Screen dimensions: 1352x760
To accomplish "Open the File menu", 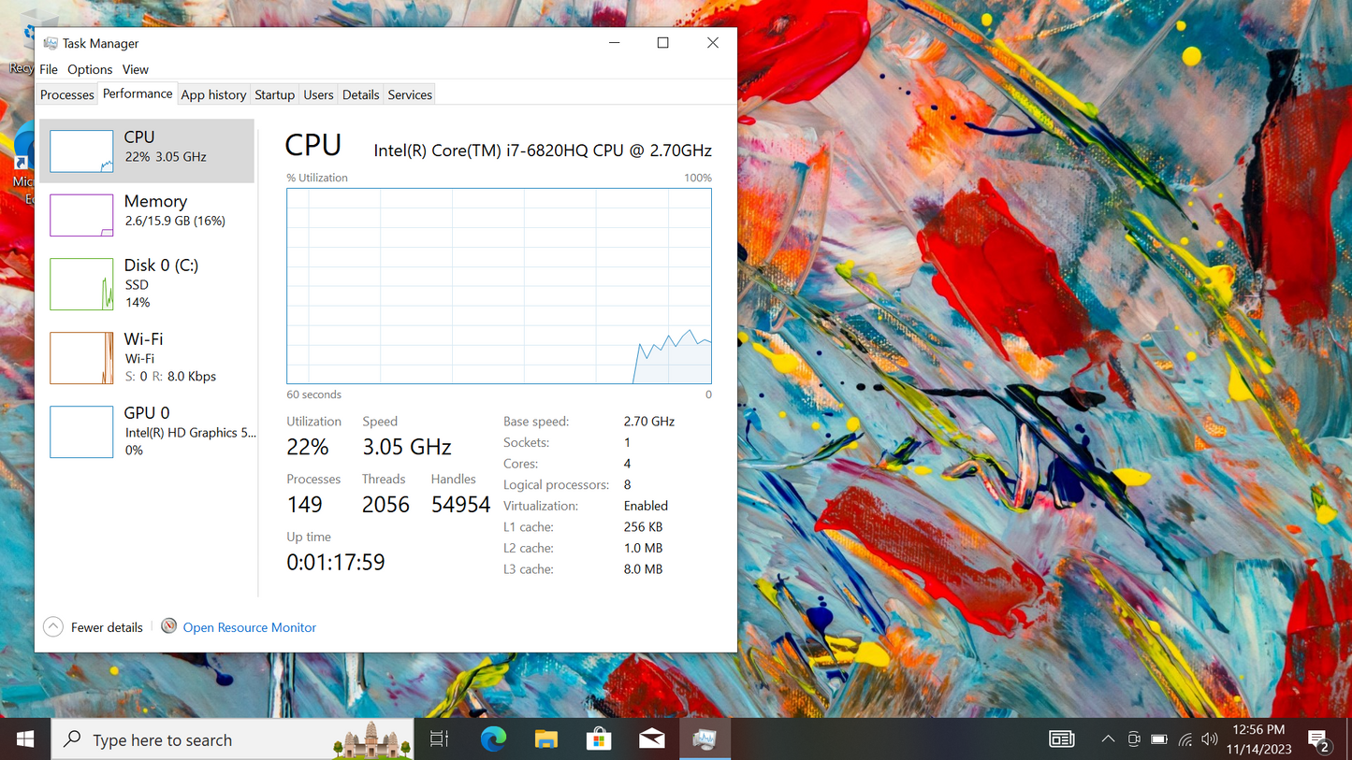I will point(49,69).
